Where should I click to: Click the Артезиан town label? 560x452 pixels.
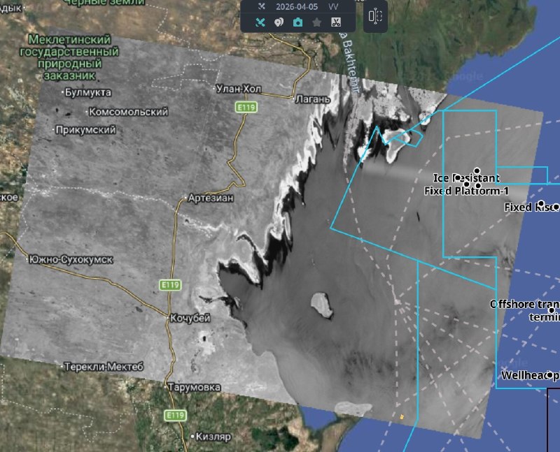tap(210, 198)
